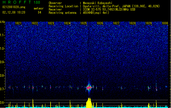
Task: Click the 0.9 frequency axis label
Action: pyautogui.click(x=2, y=62)
